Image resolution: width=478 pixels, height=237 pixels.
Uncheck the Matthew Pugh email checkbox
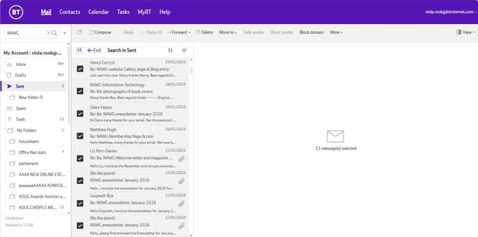tap(80, 136)
